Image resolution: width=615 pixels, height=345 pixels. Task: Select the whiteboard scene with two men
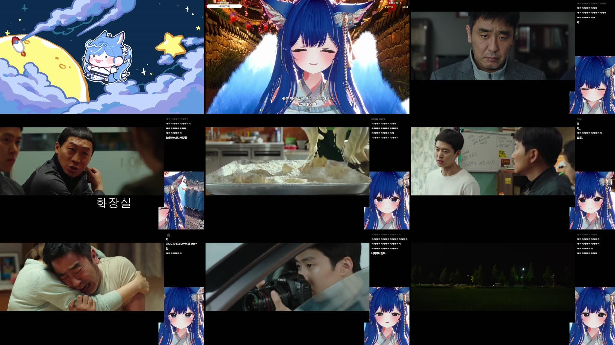493,161
